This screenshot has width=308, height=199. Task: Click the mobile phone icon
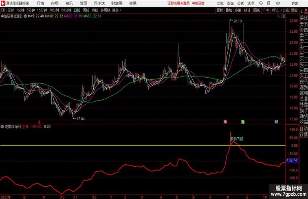269,3
